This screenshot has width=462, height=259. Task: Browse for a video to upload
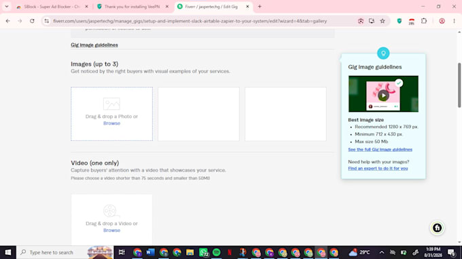pyautogui.click(x=111, y=231)
